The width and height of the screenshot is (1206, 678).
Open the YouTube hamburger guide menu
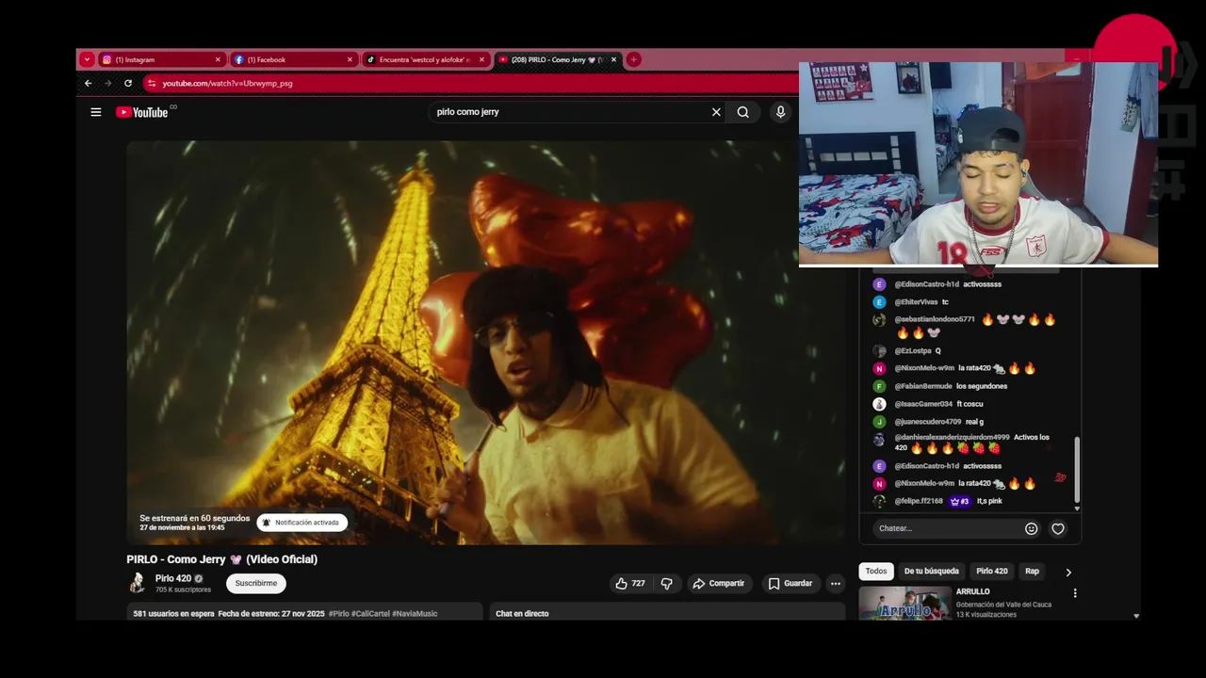(95, 112)
